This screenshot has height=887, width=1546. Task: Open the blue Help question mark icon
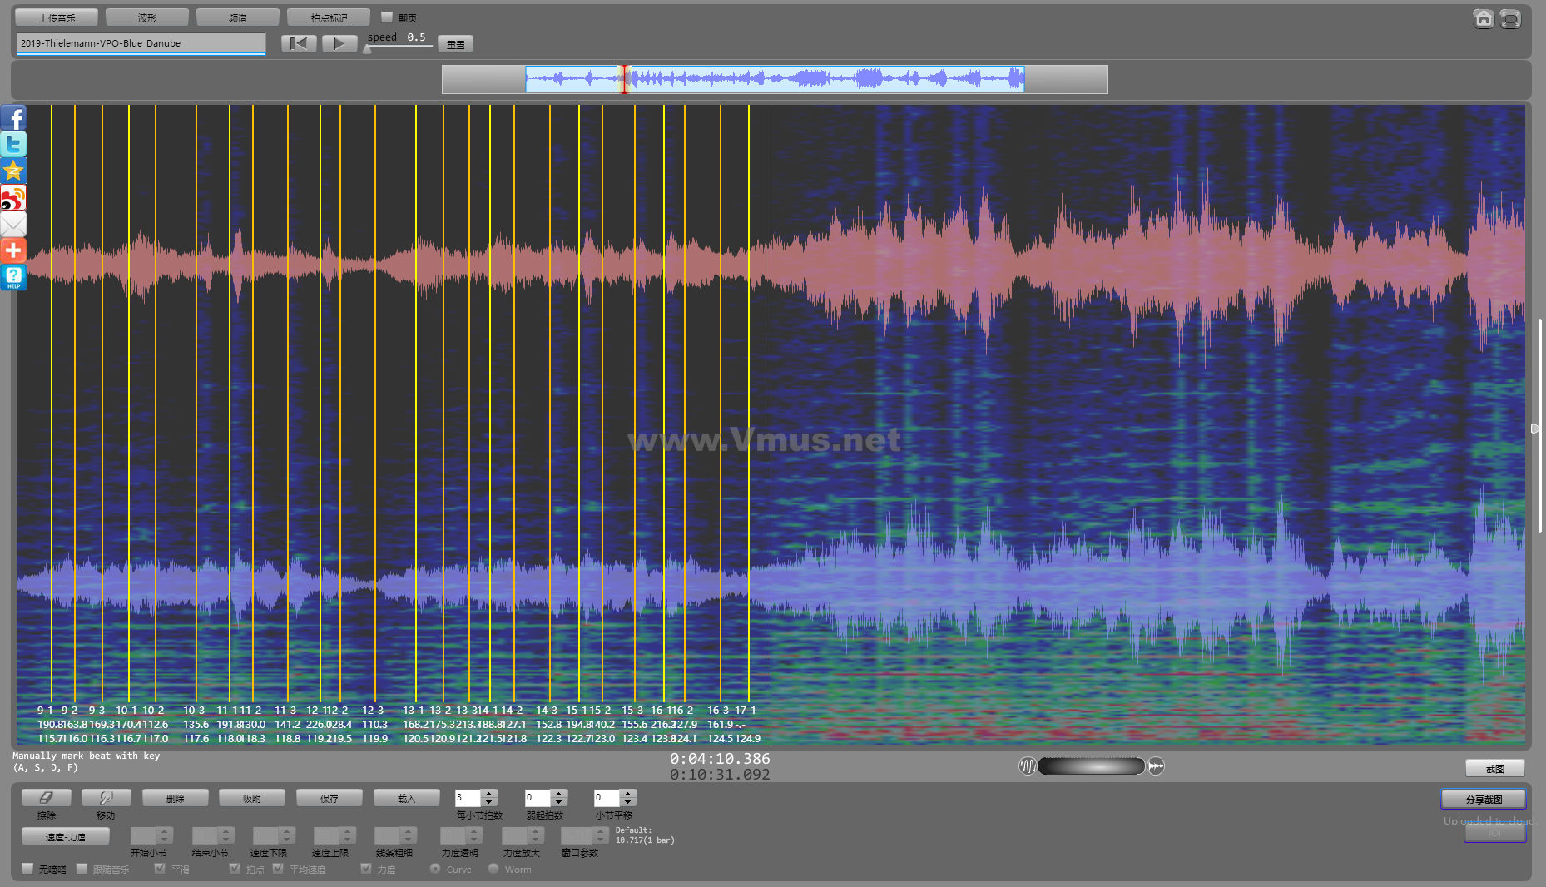[x=13, y=277]
